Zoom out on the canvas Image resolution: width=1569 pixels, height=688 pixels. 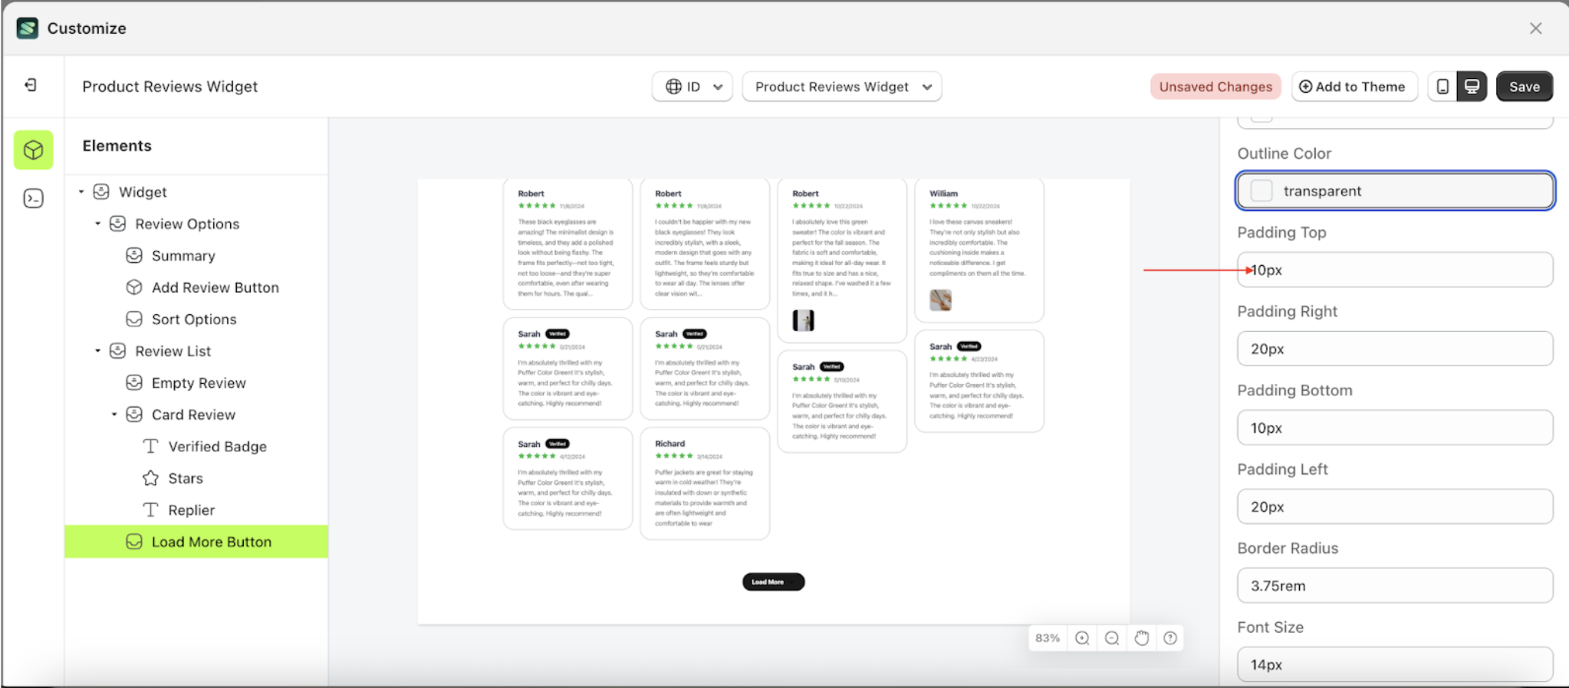(x=1112, y=638)
